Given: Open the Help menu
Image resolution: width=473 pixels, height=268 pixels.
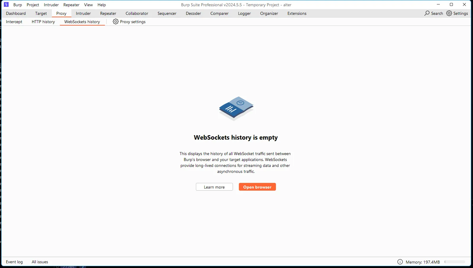Looking at the screenshot, I should tap(102, 5).
